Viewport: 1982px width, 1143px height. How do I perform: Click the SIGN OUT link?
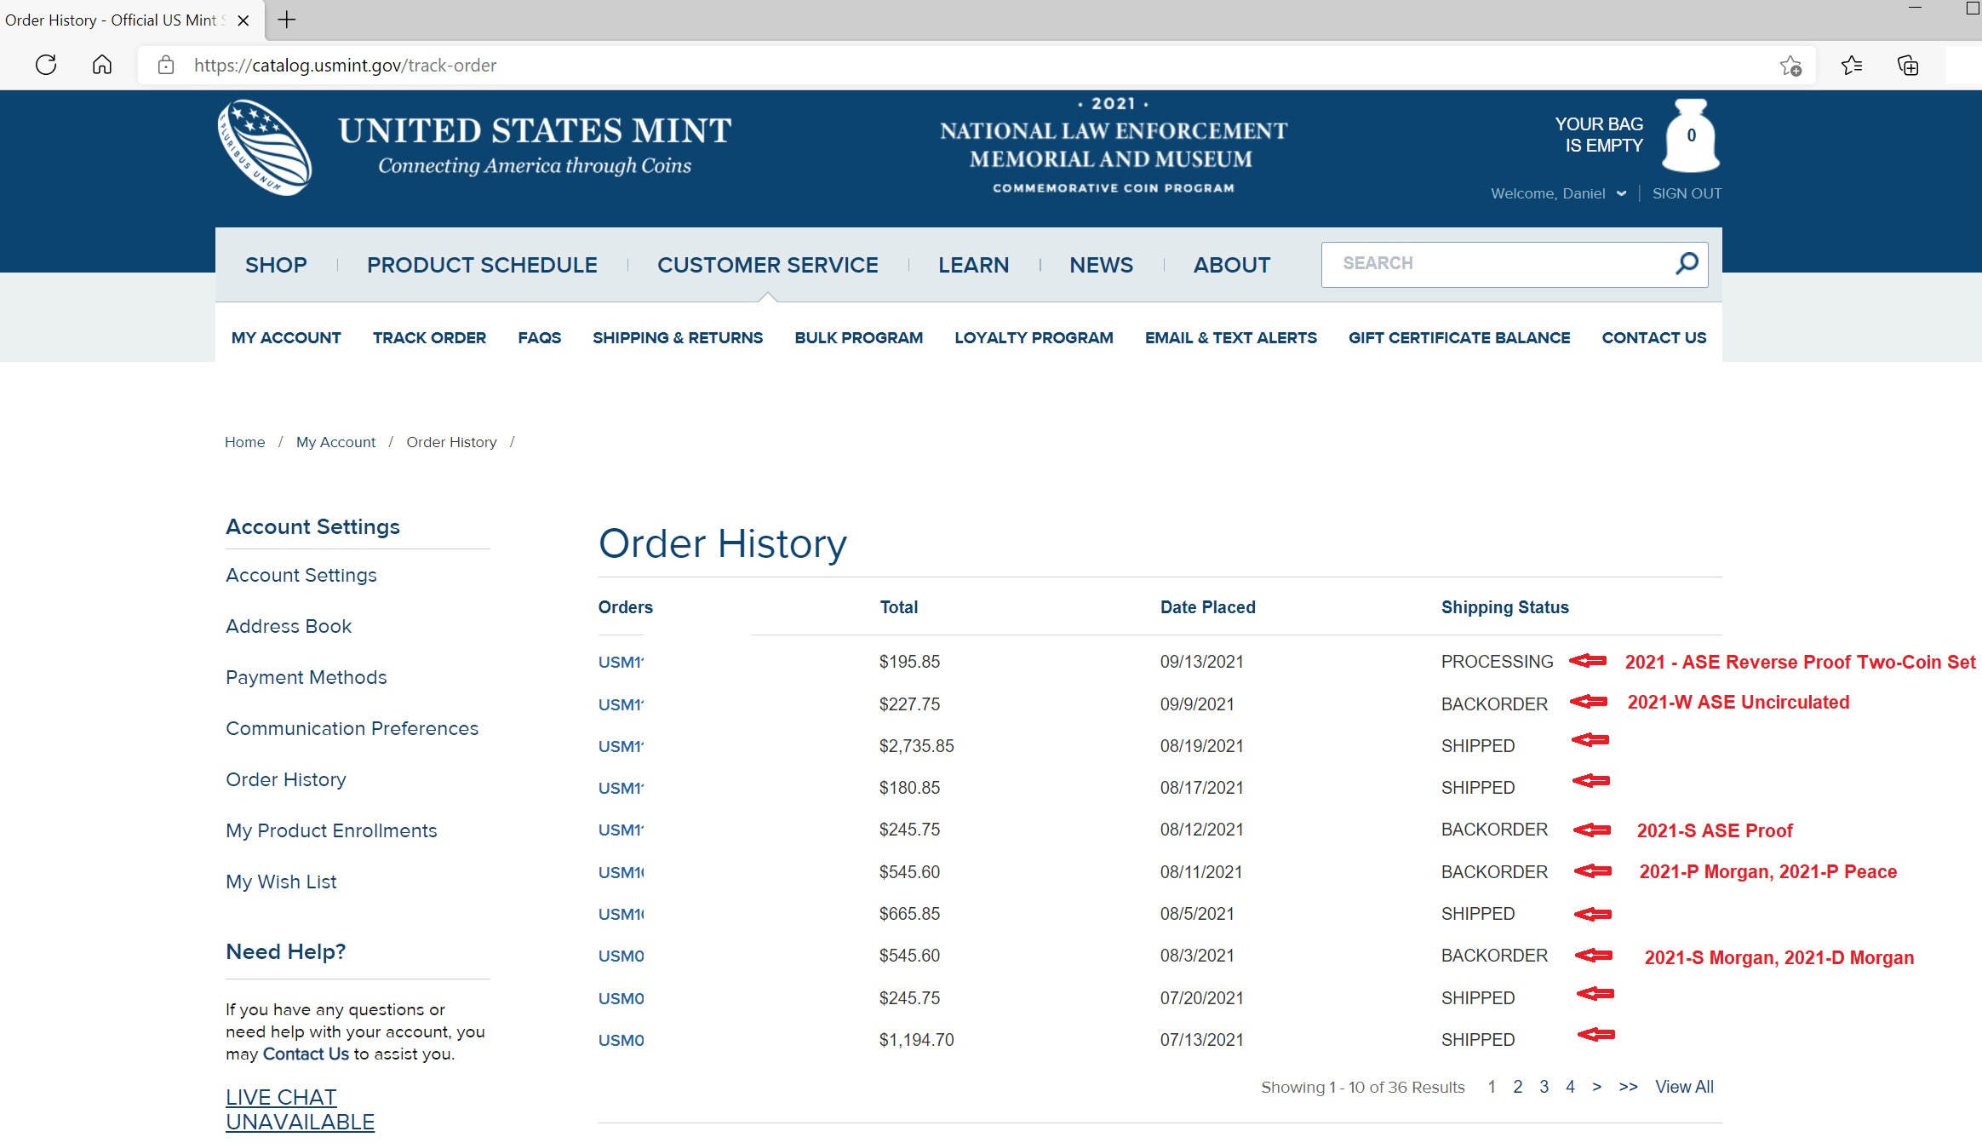tap(1687, 194)
